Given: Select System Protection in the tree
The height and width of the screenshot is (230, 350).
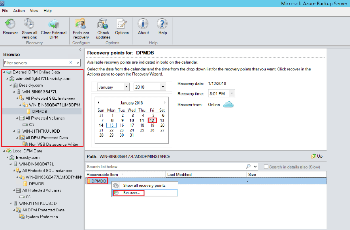Looking at the screenshot, I should 42,216.
